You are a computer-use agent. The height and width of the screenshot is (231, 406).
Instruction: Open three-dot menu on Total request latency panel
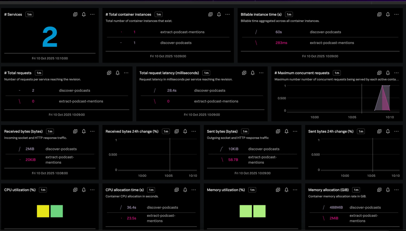[x=261, y=73]
